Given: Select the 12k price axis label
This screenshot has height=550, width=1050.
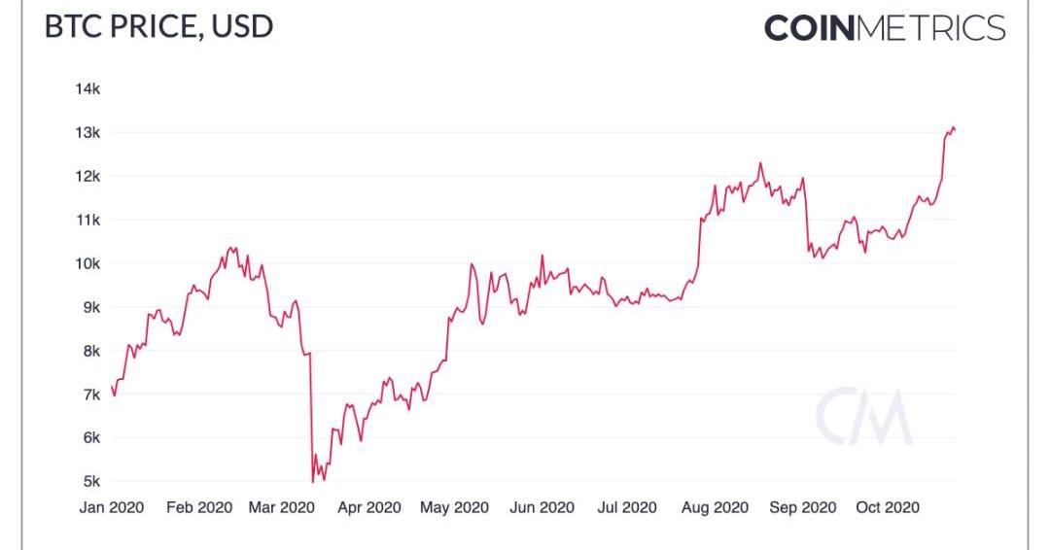Looking at the screenshot, I should click(87, 177).
